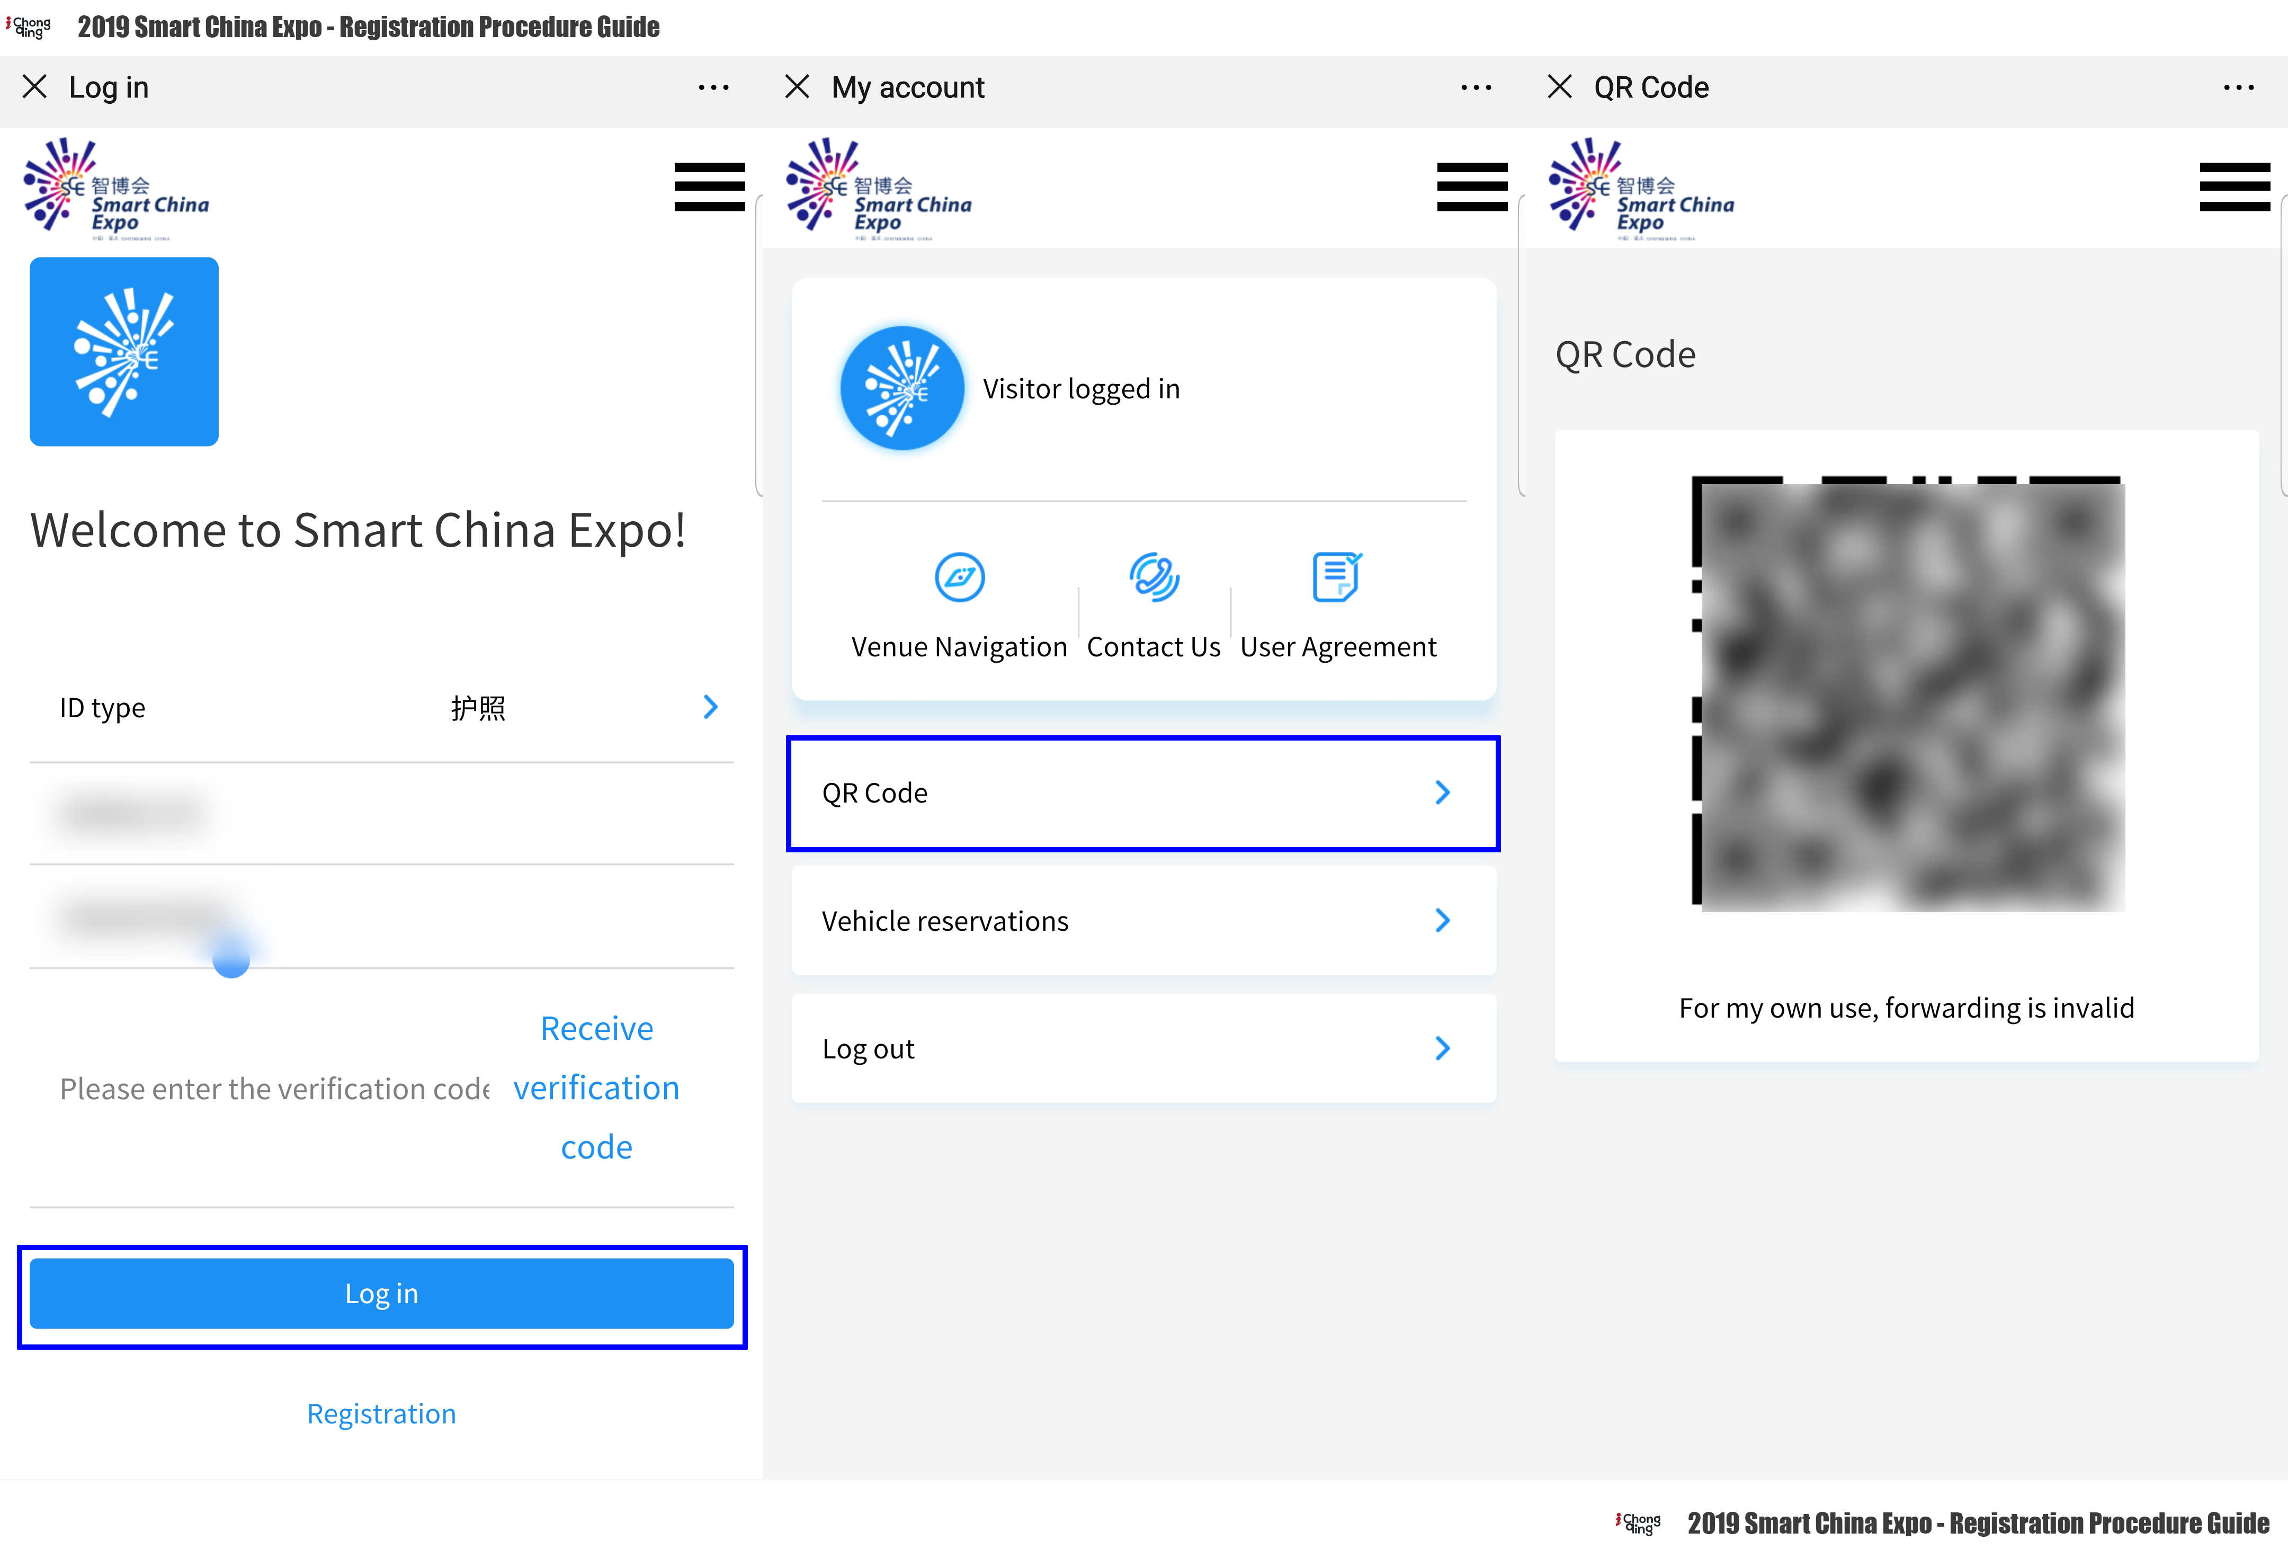Click the Chongqing logo in top header
2288x1568 pixels.
pos(30,26)
